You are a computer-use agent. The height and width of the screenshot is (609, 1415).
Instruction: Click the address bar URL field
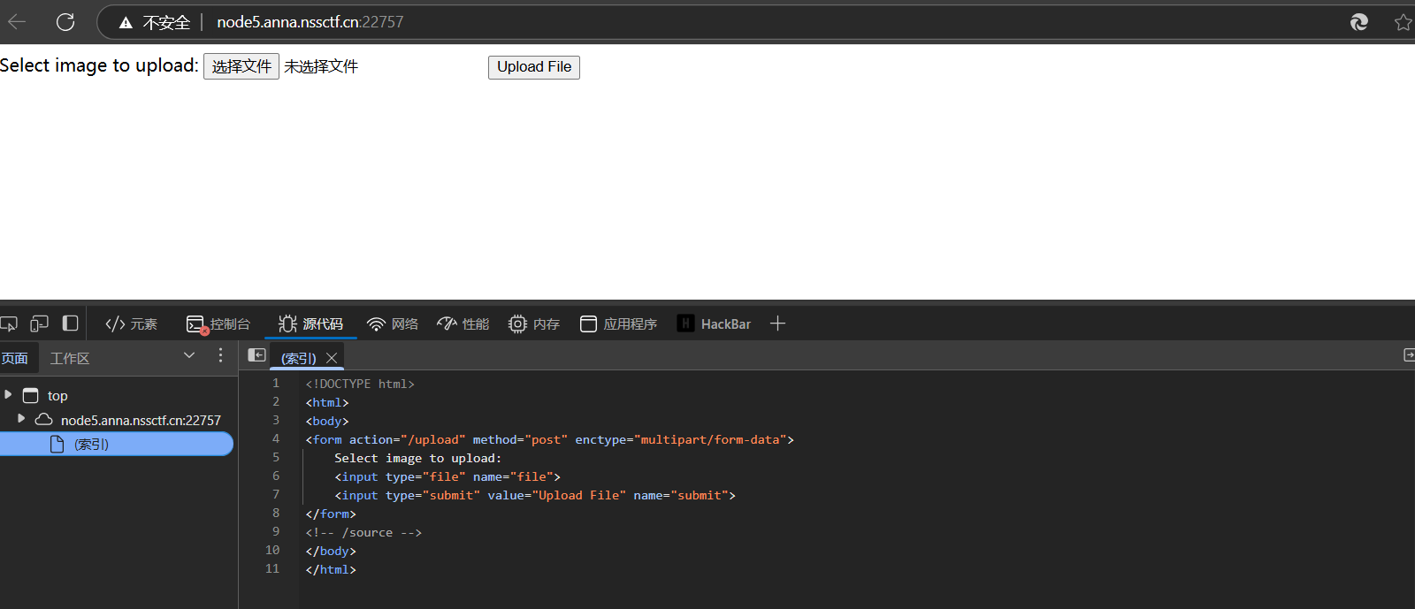click(619, 22)
